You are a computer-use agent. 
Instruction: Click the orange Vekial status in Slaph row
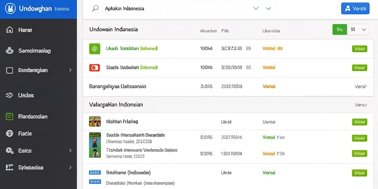tap(269, 68)
